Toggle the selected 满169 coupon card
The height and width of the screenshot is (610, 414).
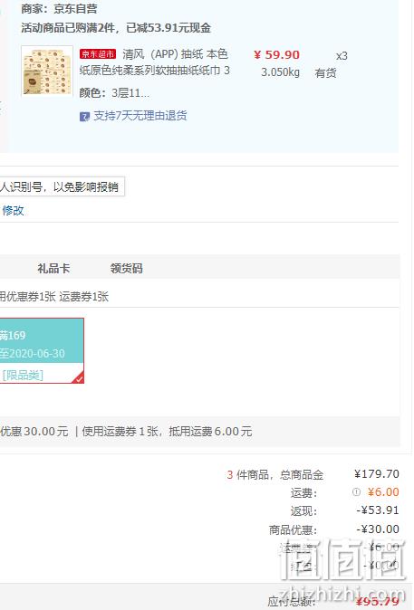pyautogui.click(x=42, y=350)
